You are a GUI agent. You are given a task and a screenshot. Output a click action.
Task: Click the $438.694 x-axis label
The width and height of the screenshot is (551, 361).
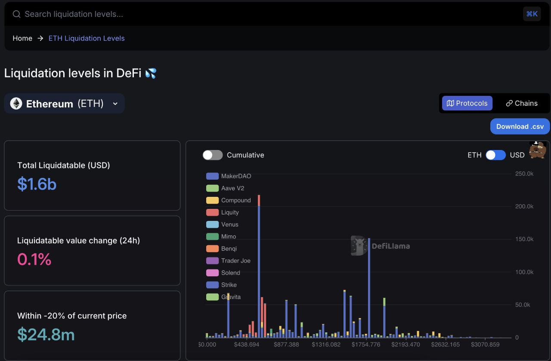pyautogui.click(x=247, y=345)
